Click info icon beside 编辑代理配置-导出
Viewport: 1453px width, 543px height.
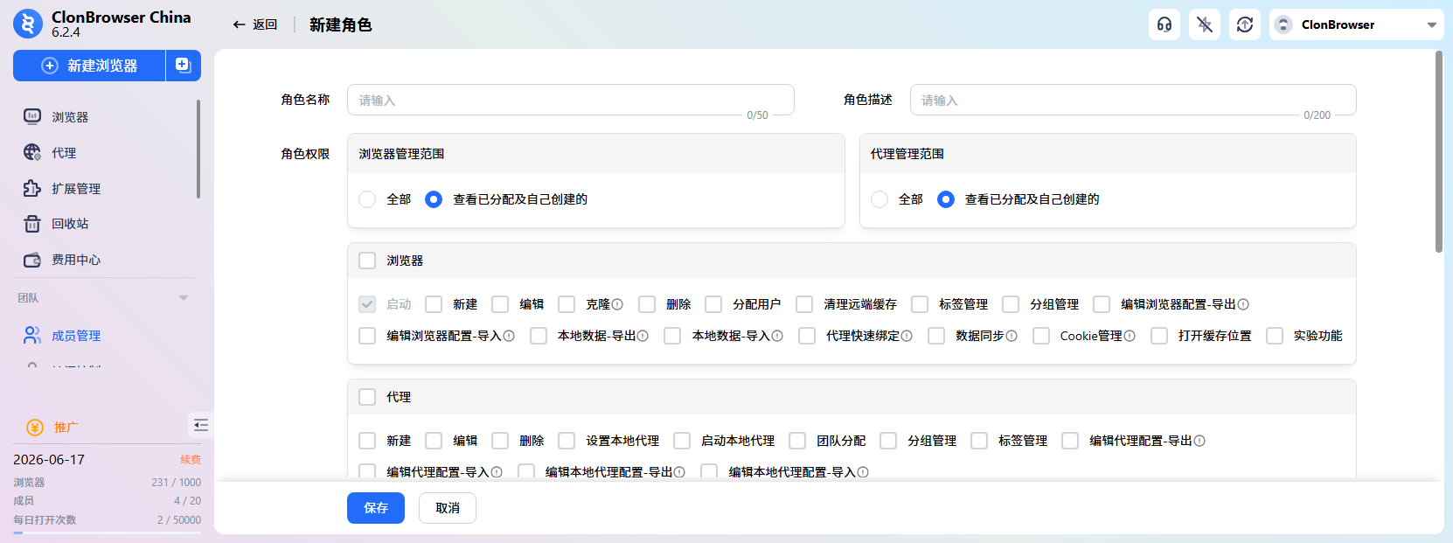[1199, 441]
